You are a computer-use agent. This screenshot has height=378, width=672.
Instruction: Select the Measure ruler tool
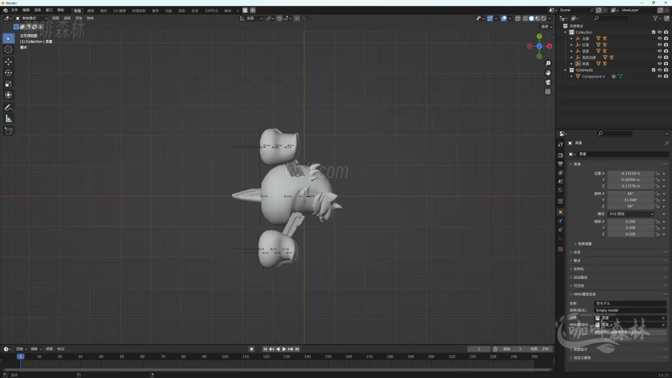tap(9, 118)
